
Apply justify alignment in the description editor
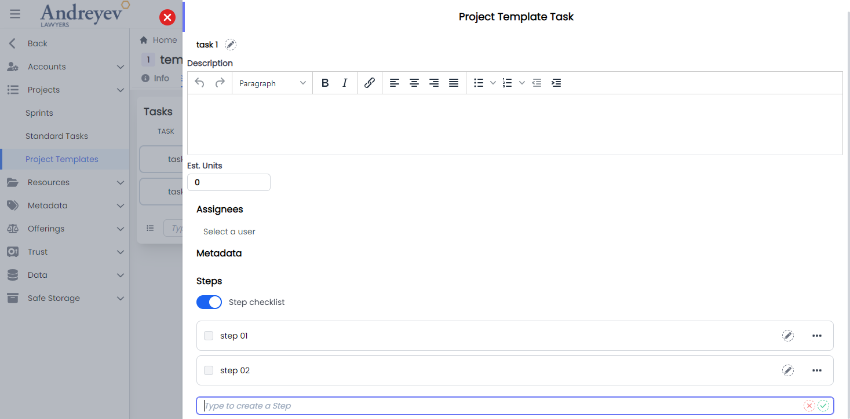point(454,82)
